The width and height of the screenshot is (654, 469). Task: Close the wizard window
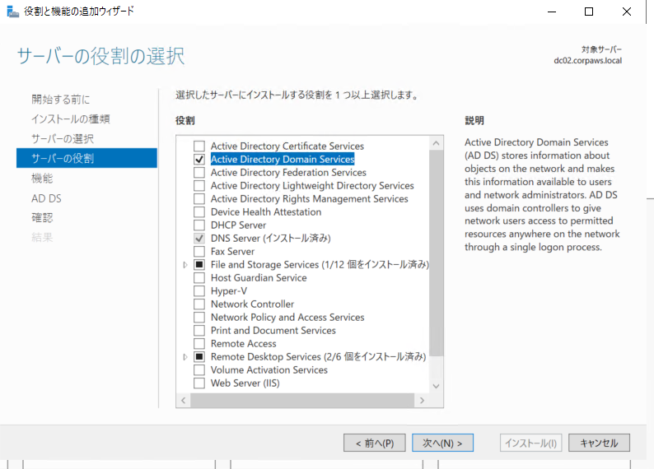tap(627, 12)
